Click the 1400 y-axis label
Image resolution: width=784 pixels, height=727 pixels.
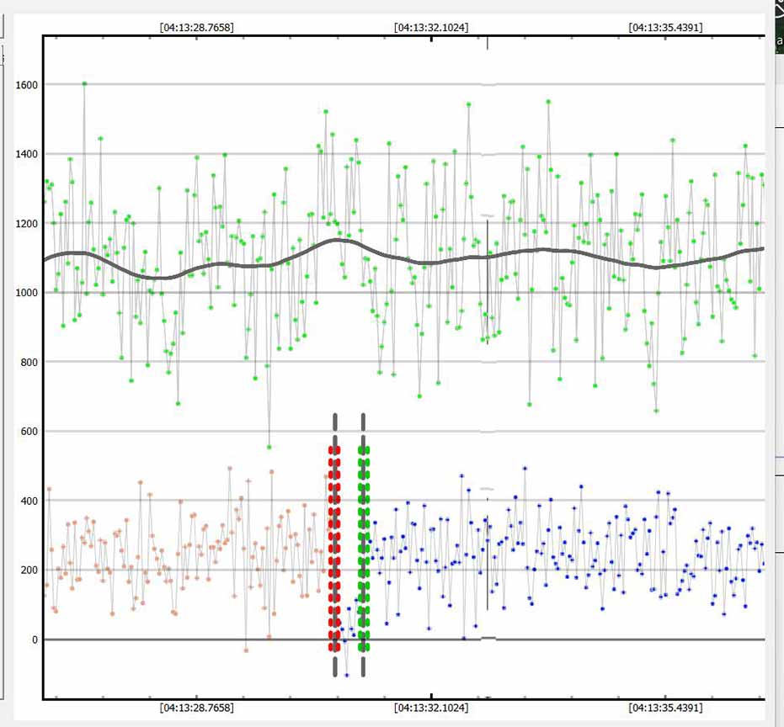(x=27, y=154)
